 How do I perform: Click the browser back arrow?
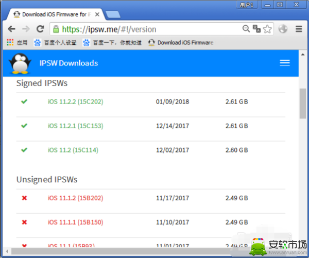[12, 29]
